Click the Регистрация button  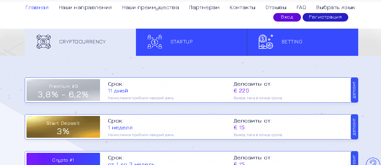click(325, 17)
